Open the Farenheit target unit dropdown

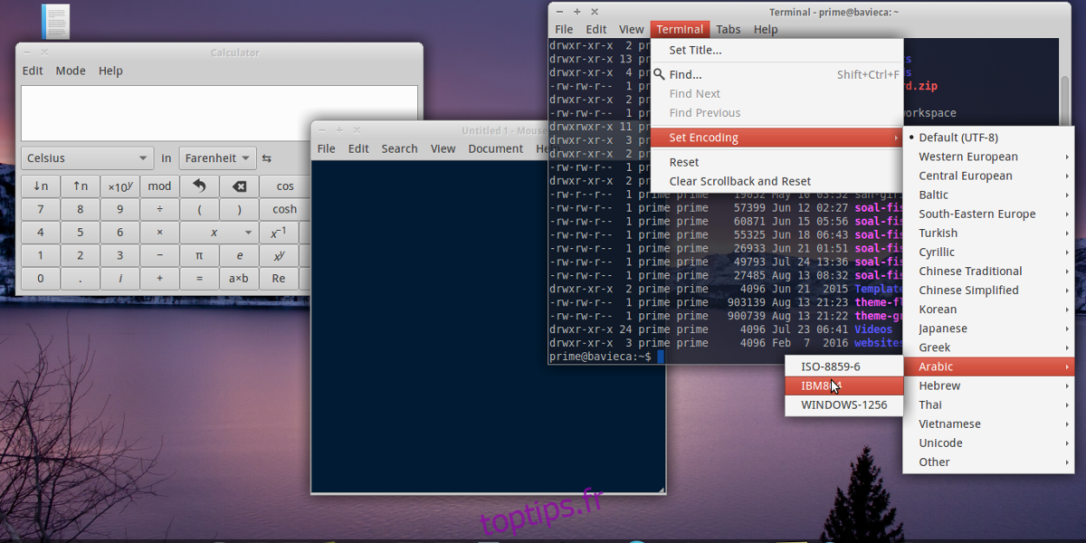(x=217, y=158)
